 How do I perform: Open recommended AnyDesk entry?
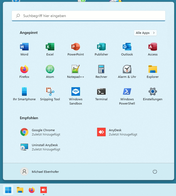click(117, 132)
